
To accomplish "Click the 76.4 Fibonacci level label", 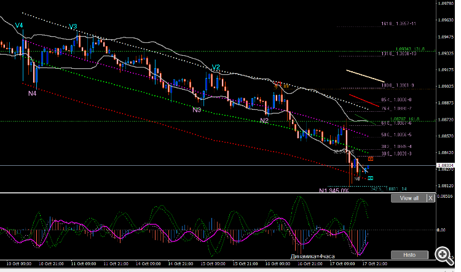I will point(396,109).
